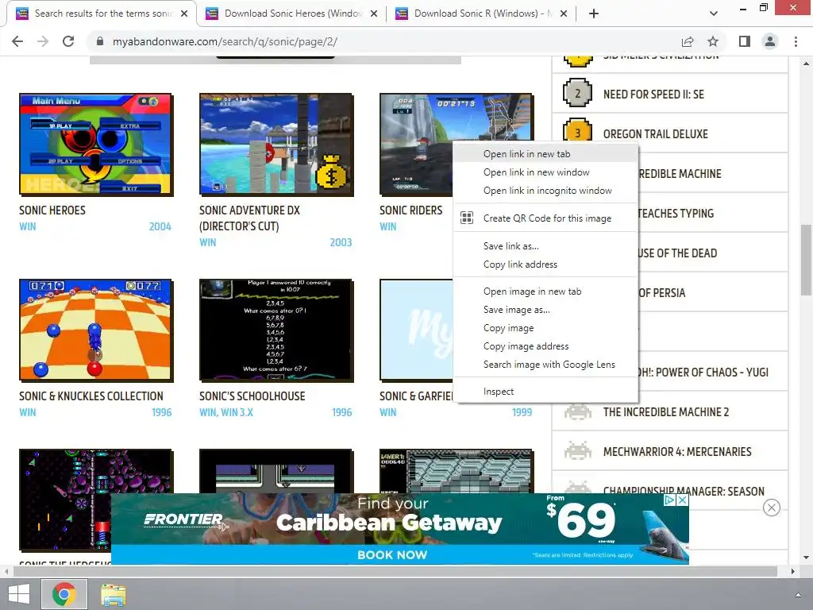Screen dimensions: 813x610
Task: Click 2004 year under Sonic Heroes
Action: point(160,226)
